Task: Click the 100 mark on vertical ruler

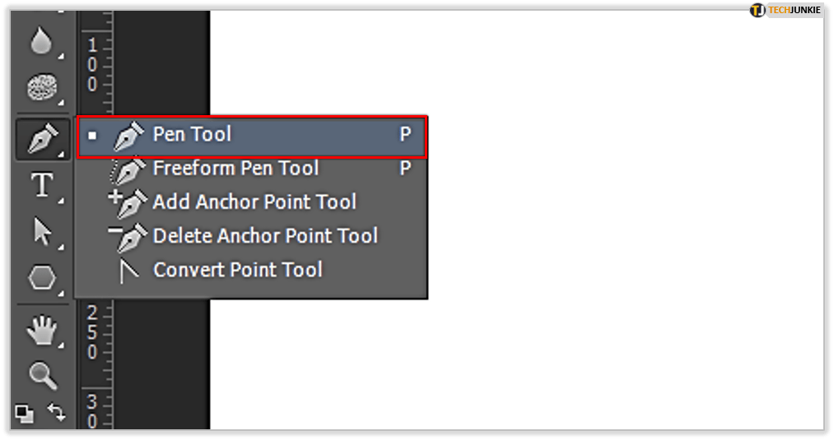Action: 92,64
